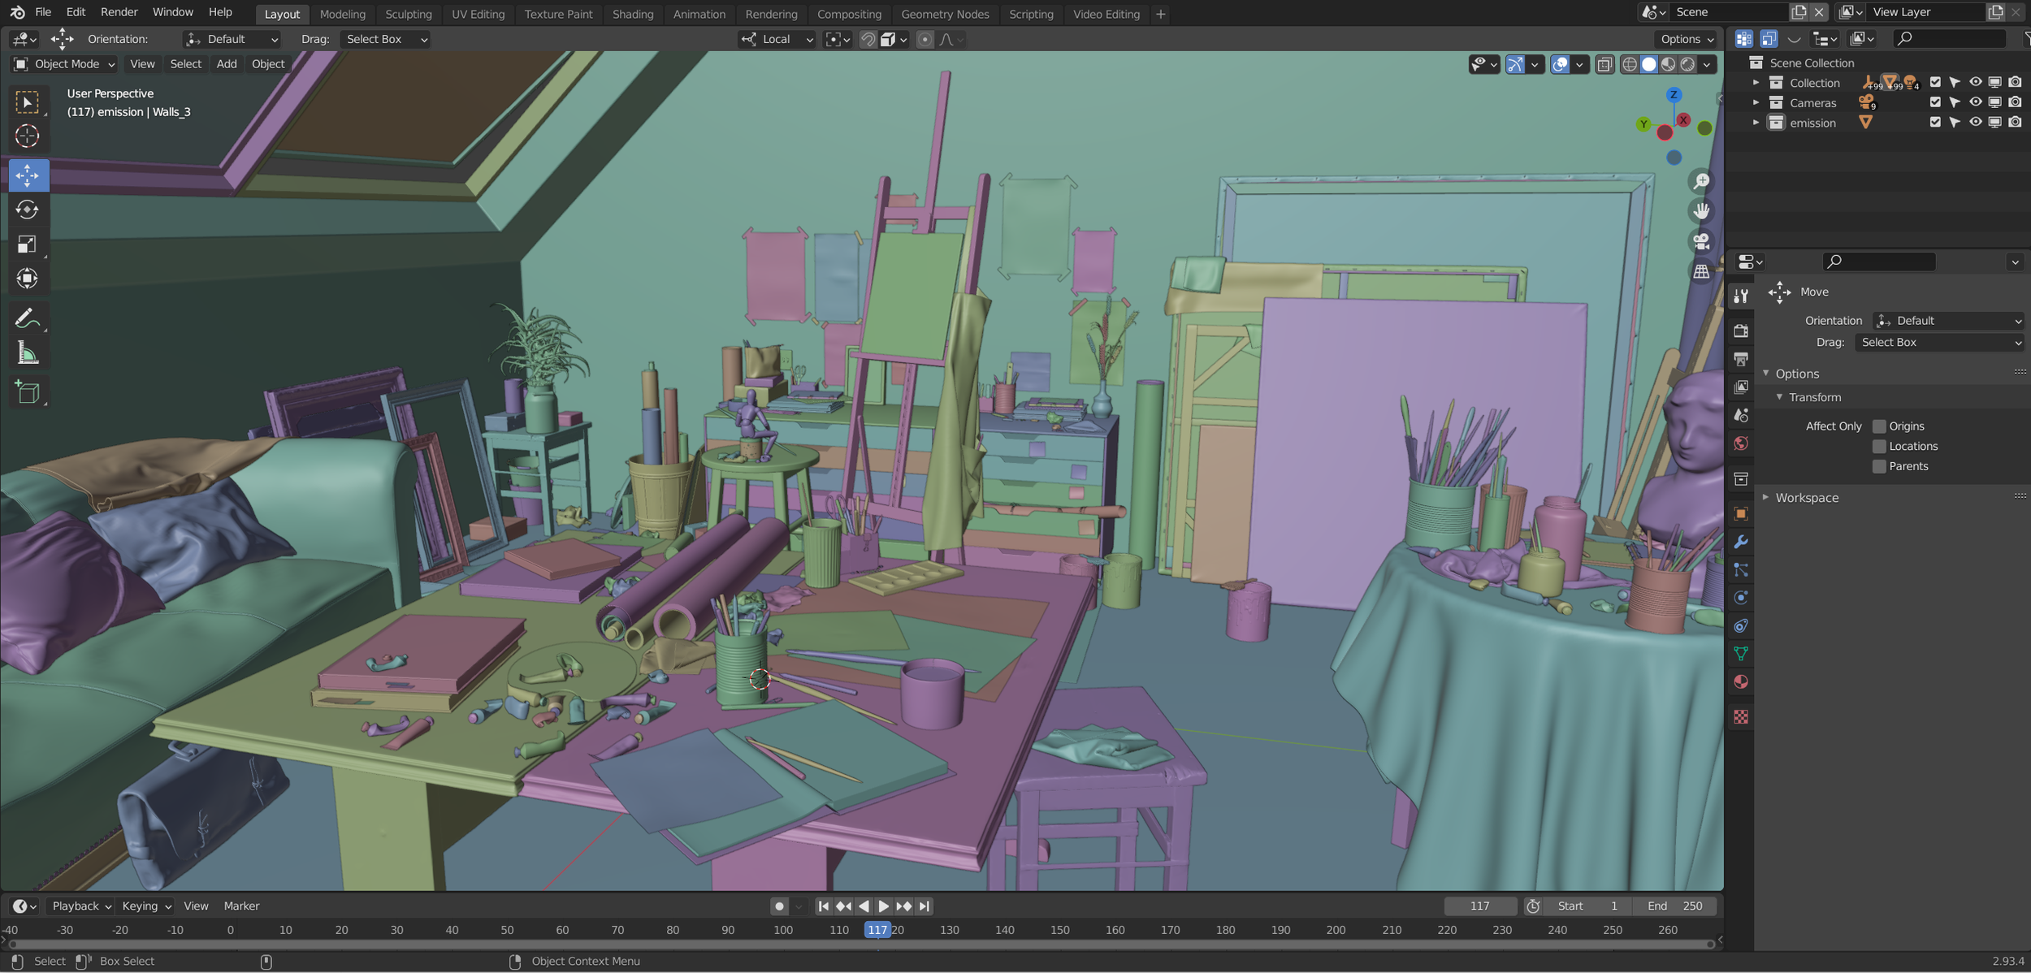The image size is (2031, 973).
Task: Switch to the Shading workspace tab
Action: pos(632,14)
